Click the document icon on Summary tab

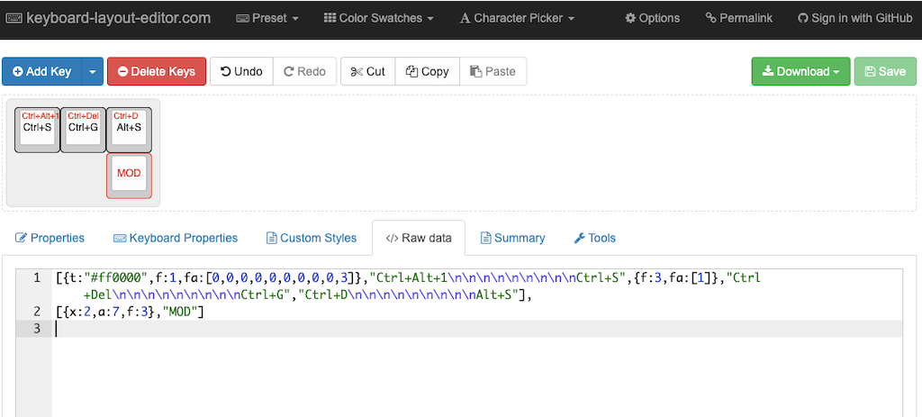click(485, 238)
